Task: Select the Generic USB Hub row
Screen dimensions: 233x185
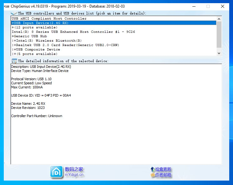Action: click(x=114, y=36)
